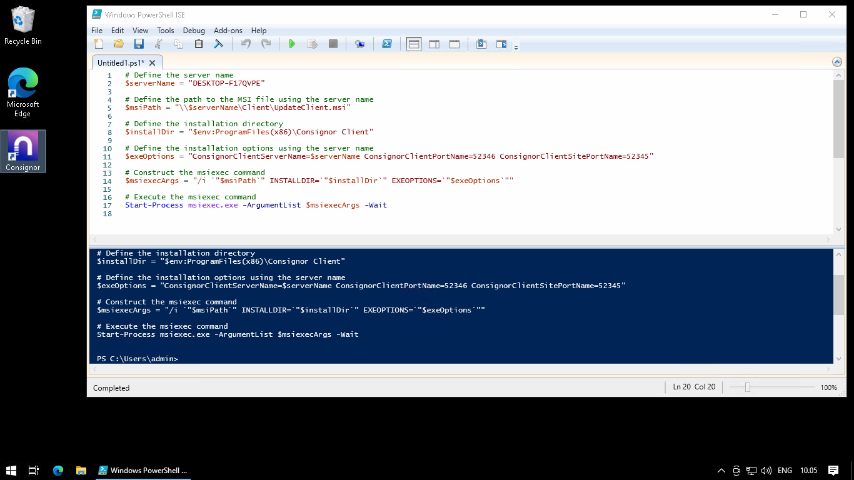Viewport: 854px width, 480px height.
Task: Toggle Show Script Pane Maximized layout
Action: (x=455, y=44)
